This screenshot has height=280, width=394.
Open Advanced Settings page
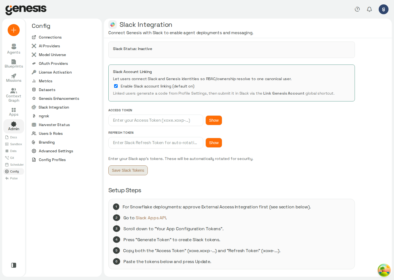(x=53, y=151)
